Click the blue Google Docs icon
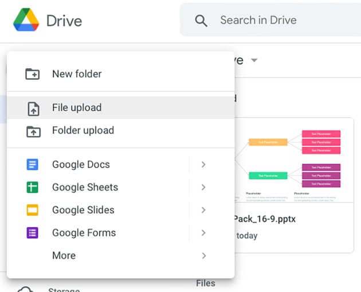The image size is (361, 292). click(x=33, y=165)
